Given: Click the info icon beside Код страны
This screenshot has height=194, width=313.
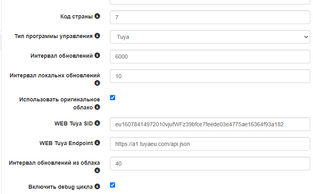Looking at the screenshot, I should (x=97, y=16).
